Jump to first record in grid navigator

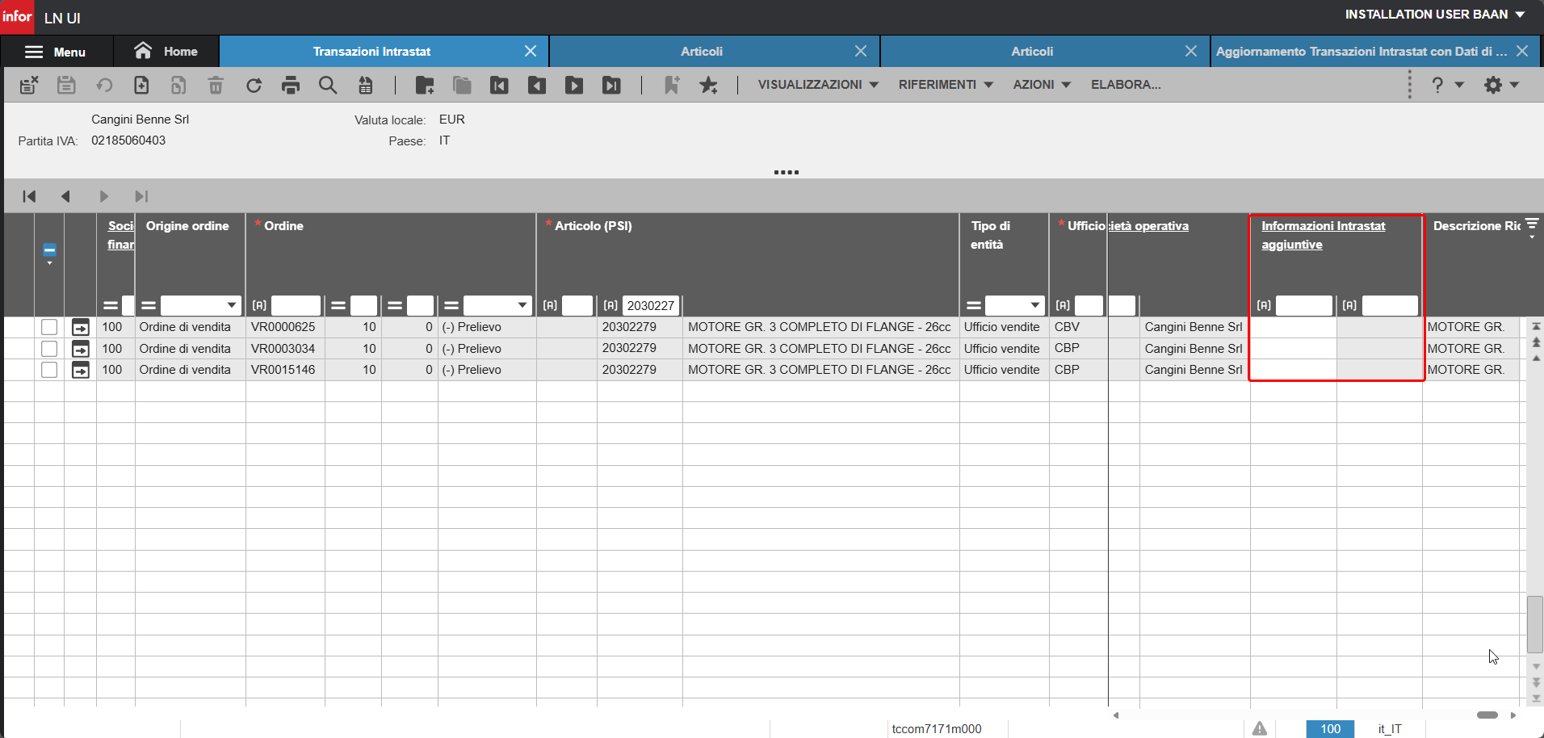pyautogui.click(x=29, y=196)
